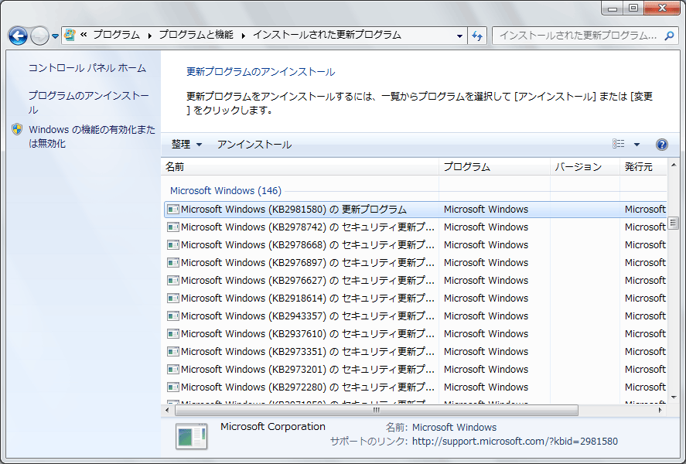Click the horizontal scrollbar thumb

[x=376, y=410]
